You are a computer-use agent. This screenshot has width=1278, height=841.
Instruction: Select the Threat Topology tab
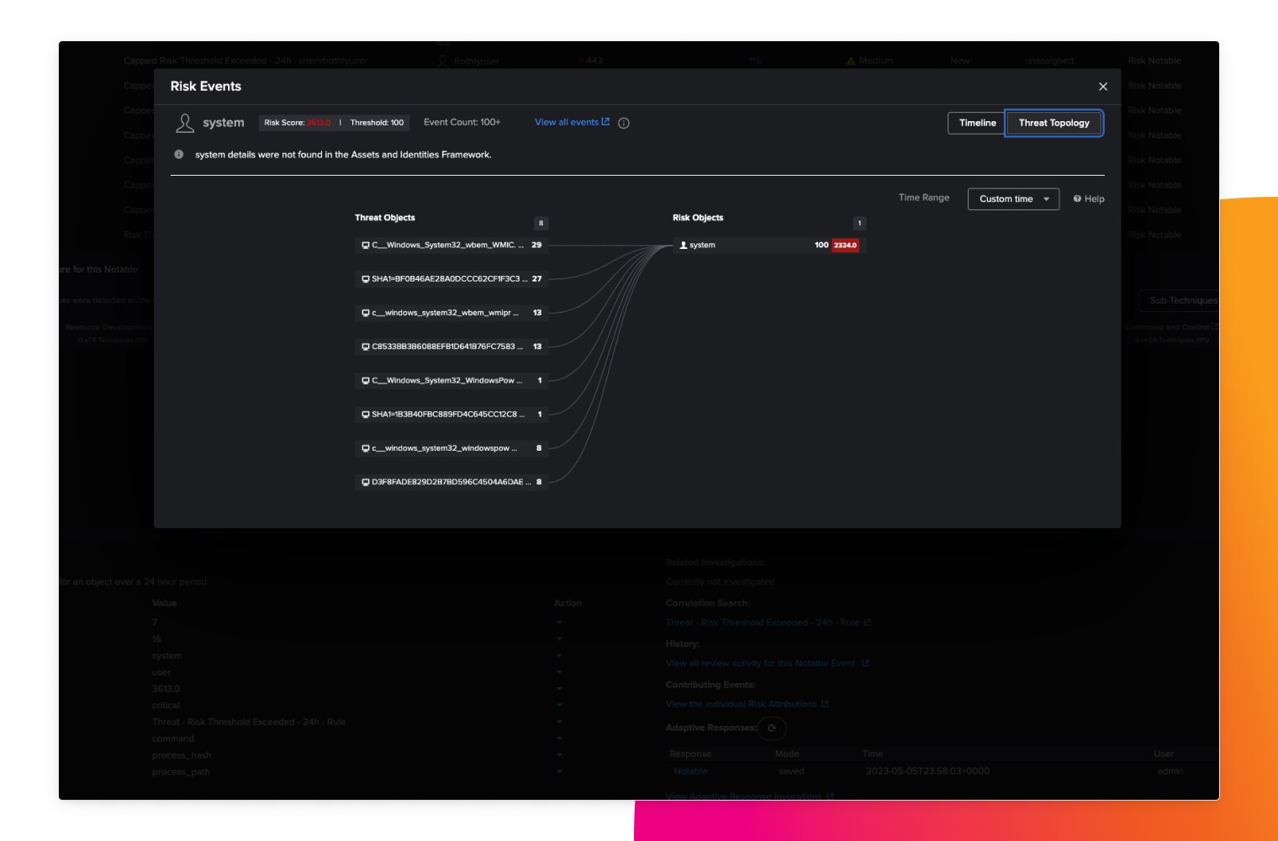pyautogui.click(x=1054, y=123)
